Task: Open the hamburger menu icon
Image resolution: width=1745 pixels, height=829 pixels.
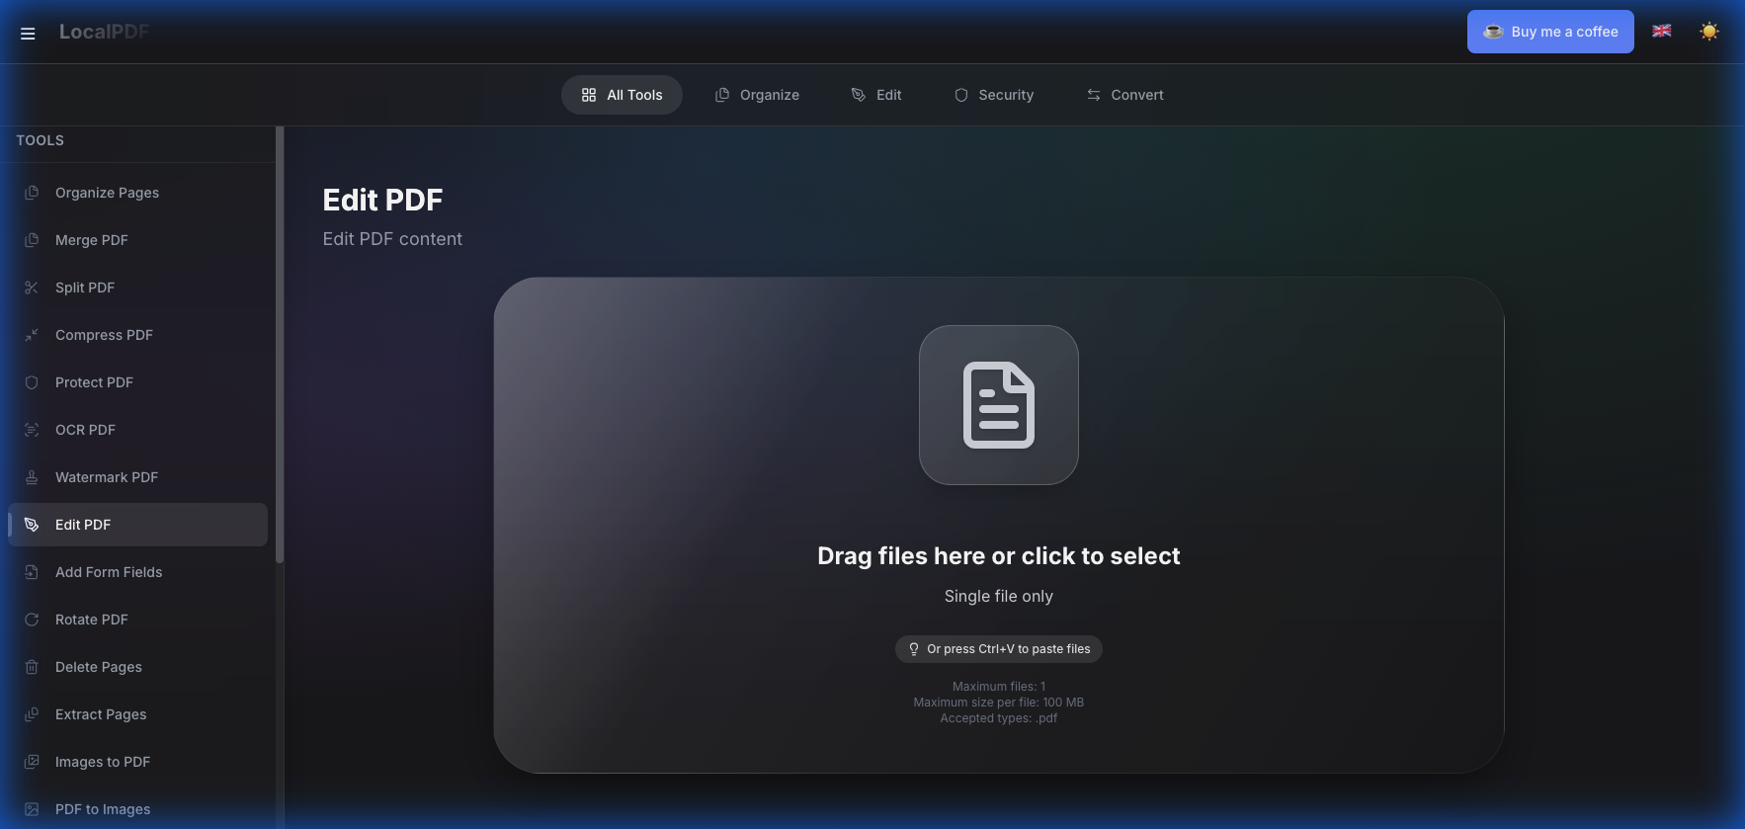Action: 28,34
